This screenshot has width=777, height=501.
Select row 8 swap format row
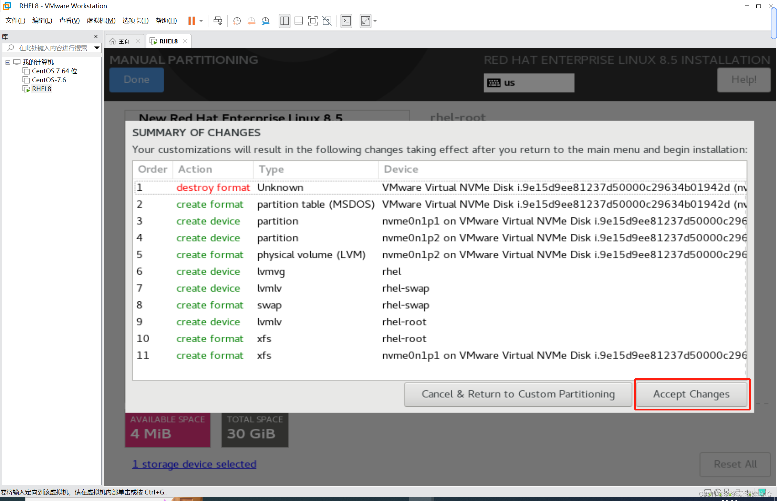pyautogui.click(x=440, y=305)
